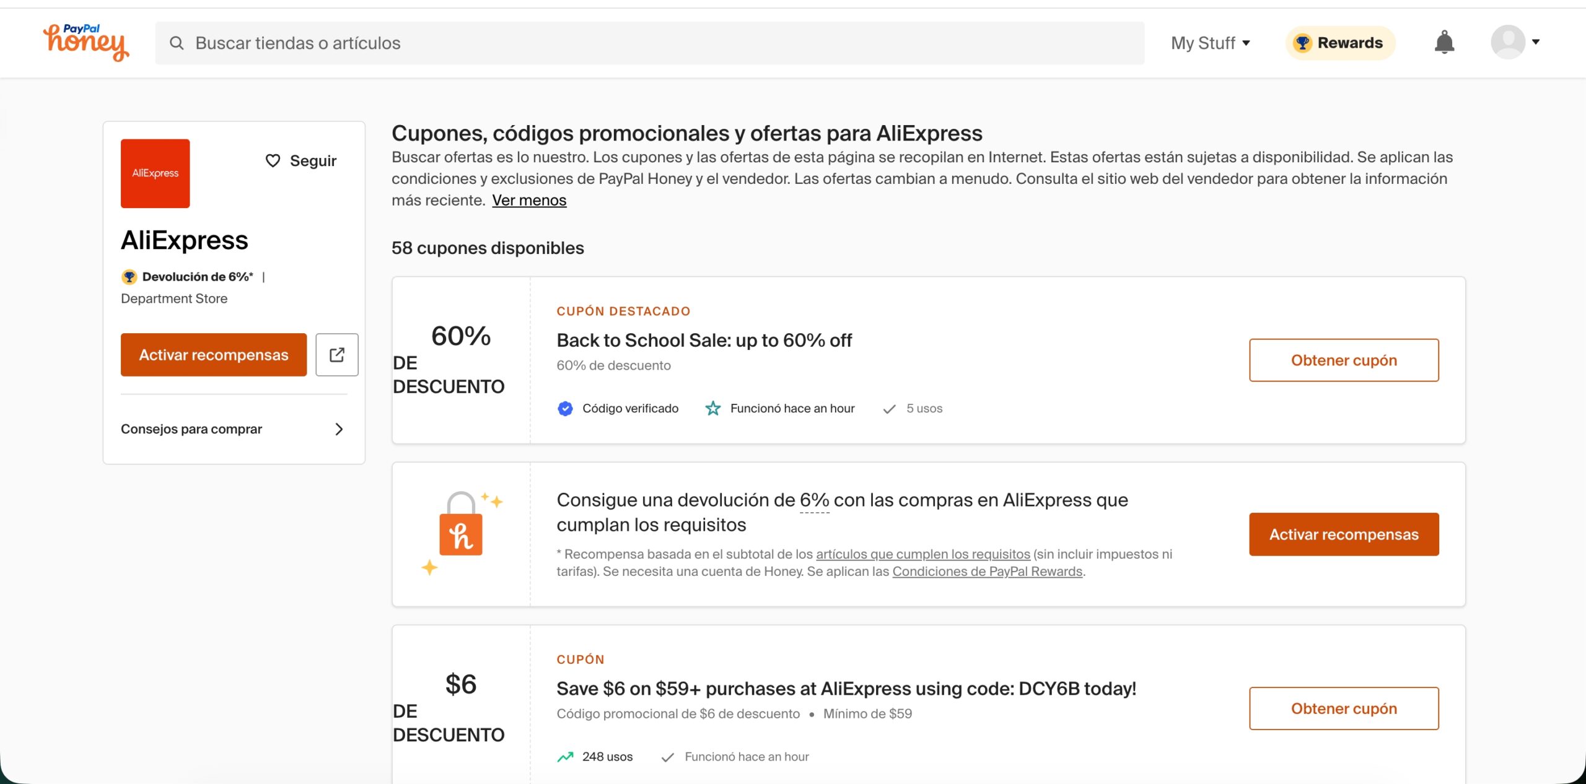Click the Código verificado badge icon
The width and height of the screenshot is (1586, 784).
point(565,409)
